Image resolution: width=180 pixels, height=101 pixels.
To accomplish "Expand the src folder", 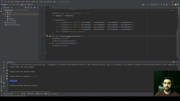I will tap(5, 16).
